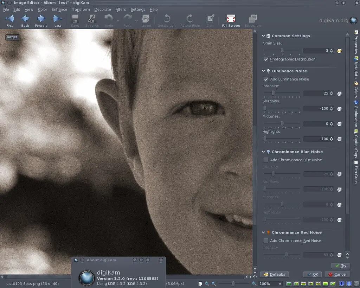Viewport: 360px width, 288px height.
Task: Click the luminance Midtones value field
Action: (316, 124)
